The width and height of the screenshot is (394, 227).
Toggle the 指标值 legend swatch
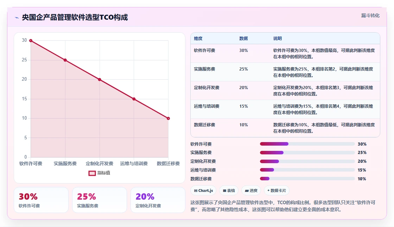point(92,173)
